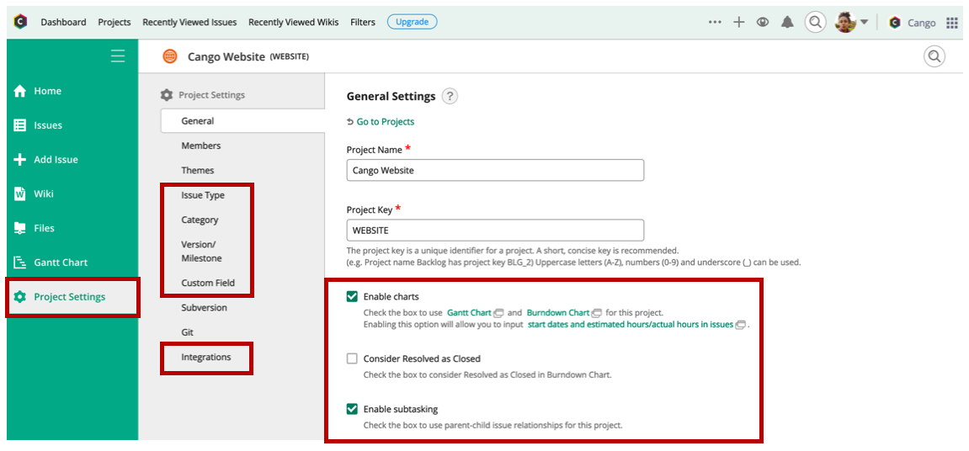Click external link icon beside Gantt Chart link

coord(498,313)
